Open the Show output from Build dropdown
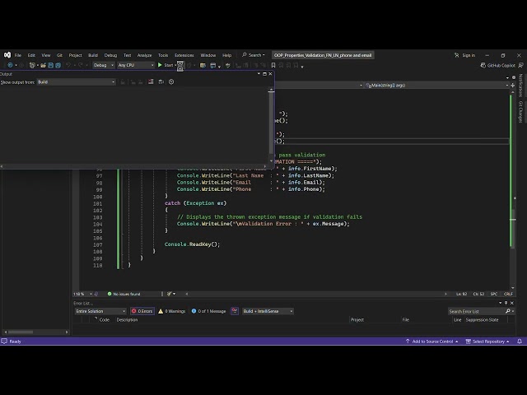 point(77,82)
